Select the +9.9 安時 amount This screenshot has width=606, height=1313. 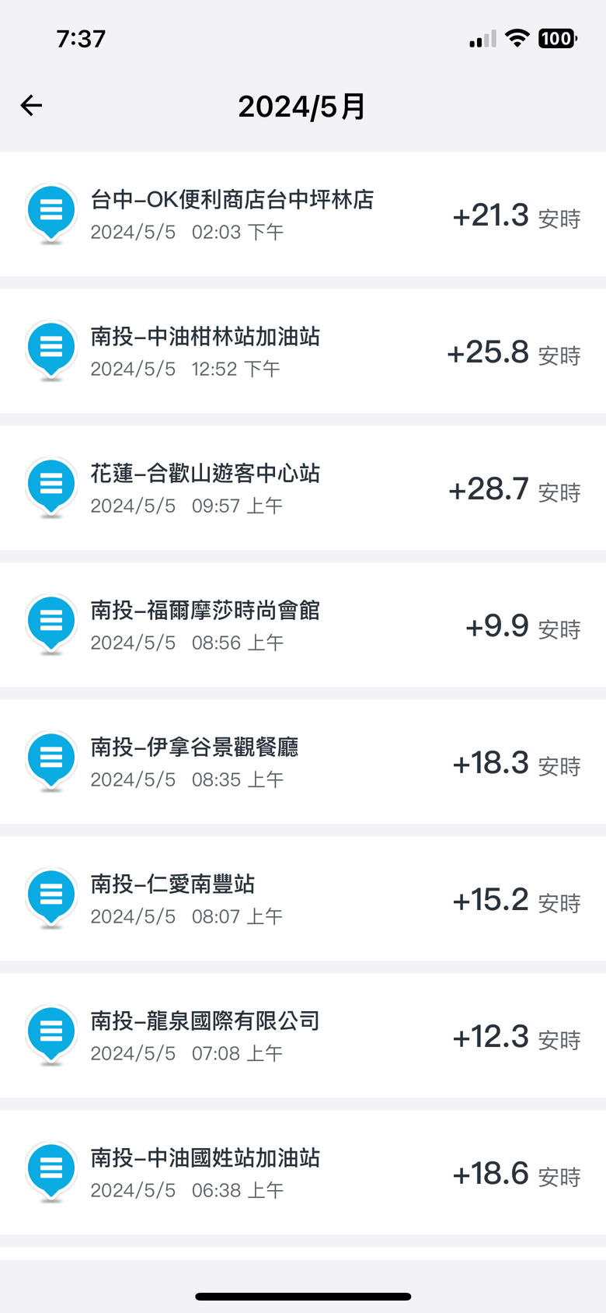click(523, 627)
